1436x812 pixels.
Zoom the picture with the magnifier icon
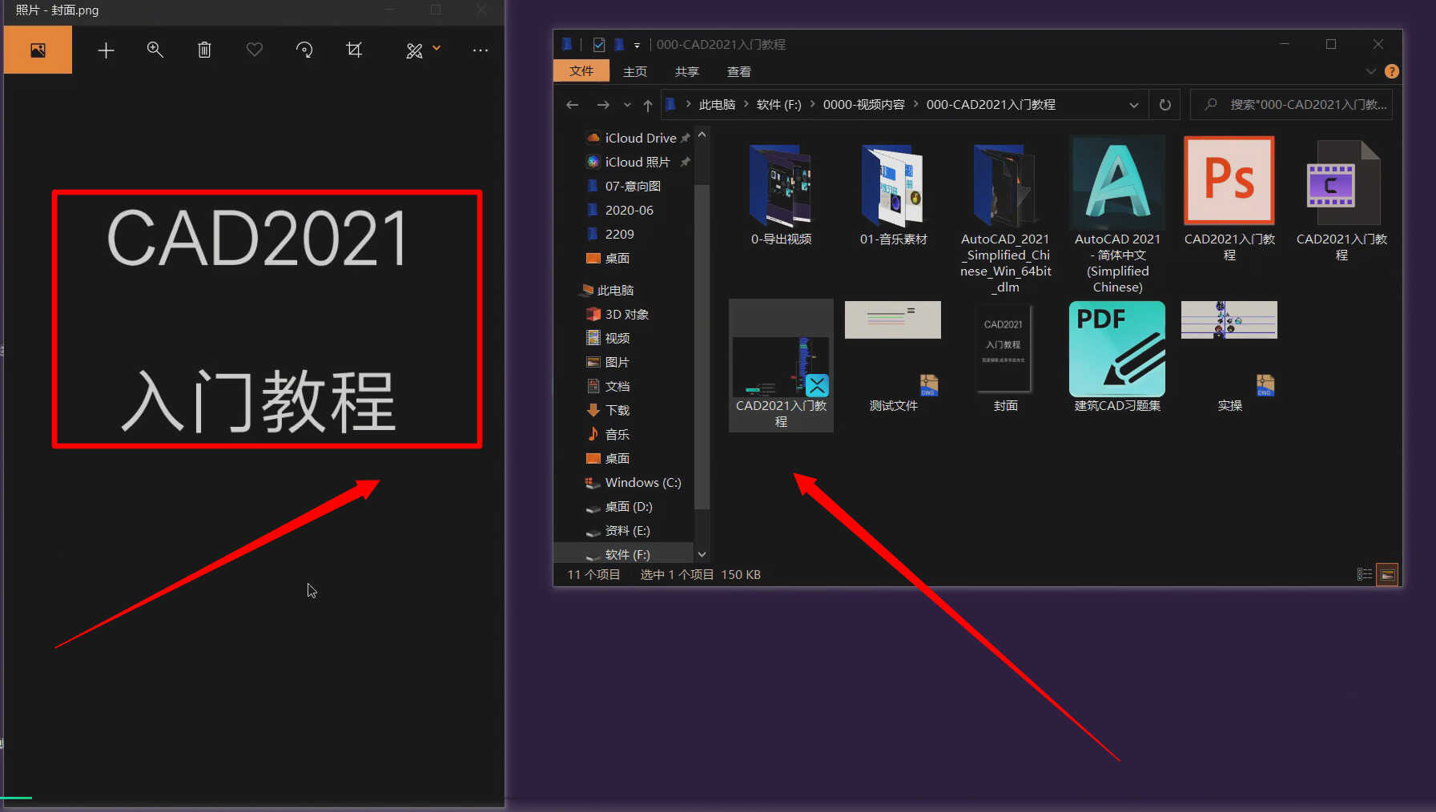(155, 50)
